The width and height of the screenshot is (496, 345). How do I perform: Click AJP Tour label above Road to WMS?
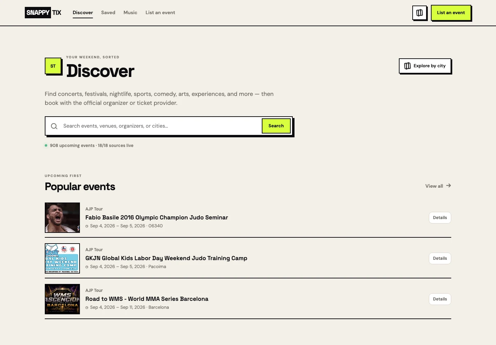94,290
